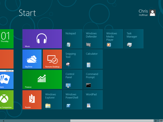
Task: Click the zoom-out button in corner
Action: 161,121
